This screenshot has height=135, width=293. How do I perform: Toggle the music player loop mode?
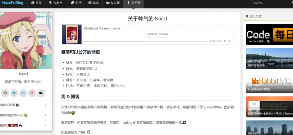coord(229,41)
